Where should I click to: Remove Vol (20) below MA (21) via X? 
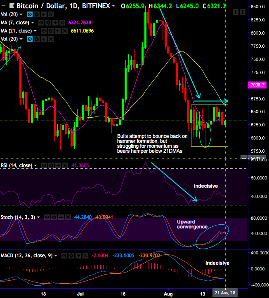51,40
